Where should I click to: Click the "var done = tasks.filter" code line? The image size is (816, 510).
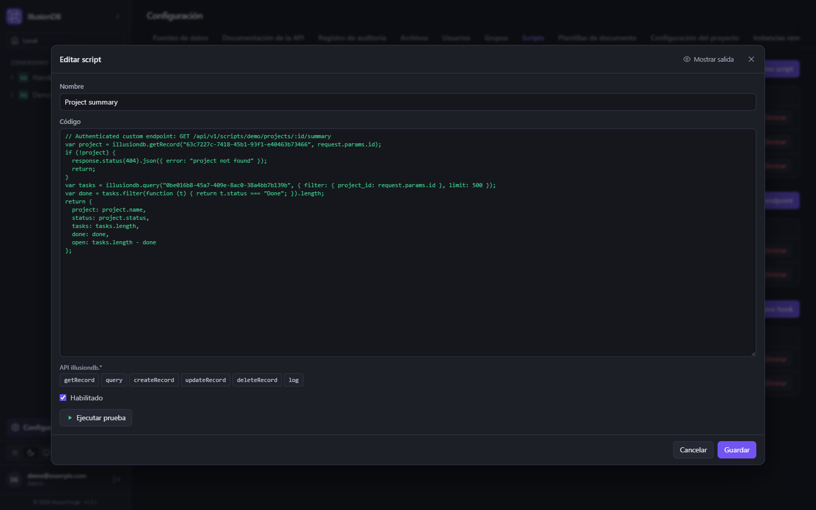coord(195,193)
